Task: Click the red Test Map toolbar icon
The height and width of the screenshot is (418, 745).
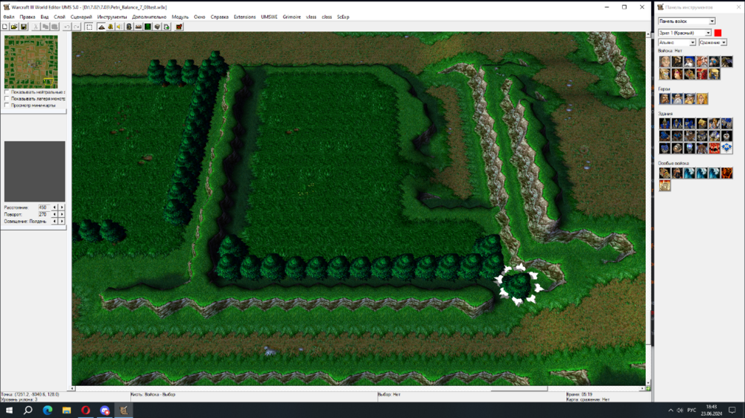Action: coord(178,27)
